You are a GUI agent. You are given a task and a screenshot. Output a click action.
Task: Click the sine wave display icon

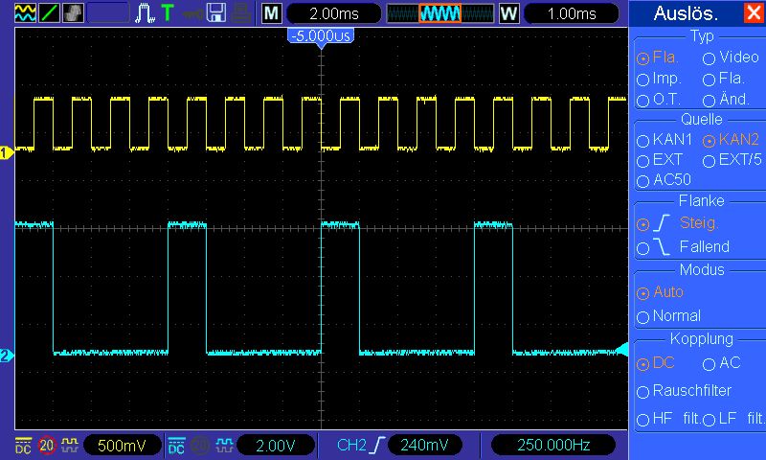click(x=25, y=13)
